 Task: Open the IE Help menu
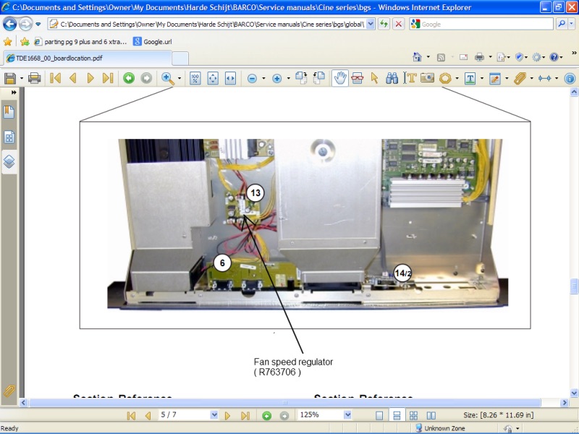pos(554,57)
